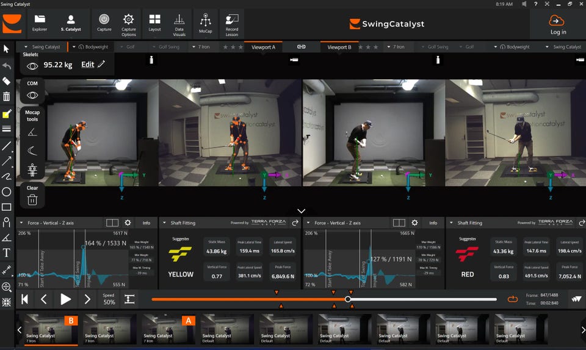Select thumbnail marked B
586x350 pixels.
point(51,329)
